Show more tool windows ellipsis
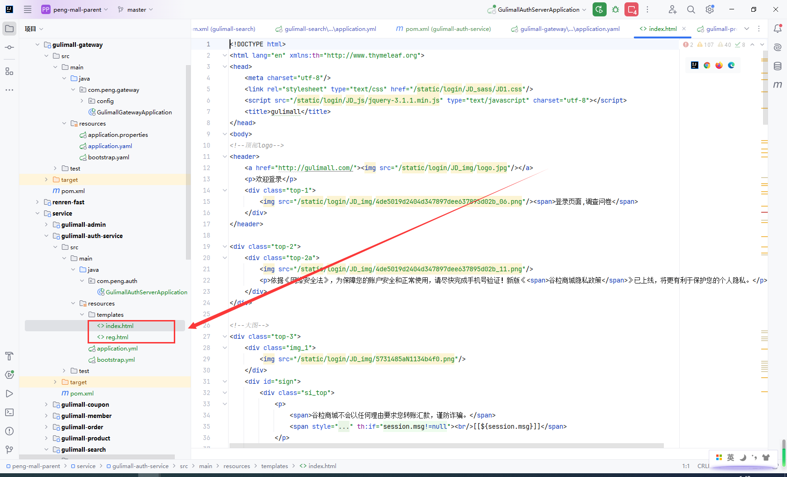The height and width of the screenshot is (477, 787). (x=9, y=89)
